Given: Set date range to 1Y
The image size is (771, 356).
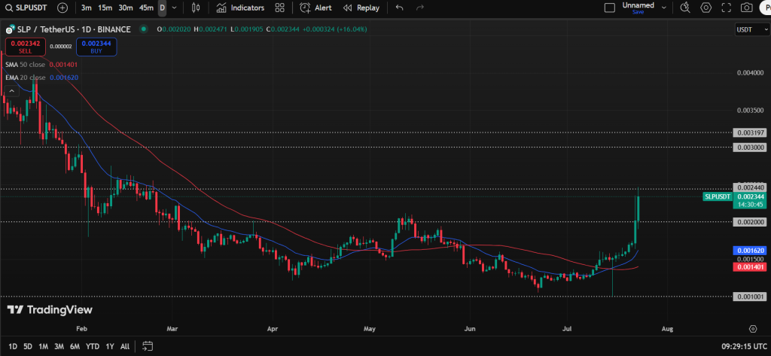Looking at the screenshot, I should [110, 346].
